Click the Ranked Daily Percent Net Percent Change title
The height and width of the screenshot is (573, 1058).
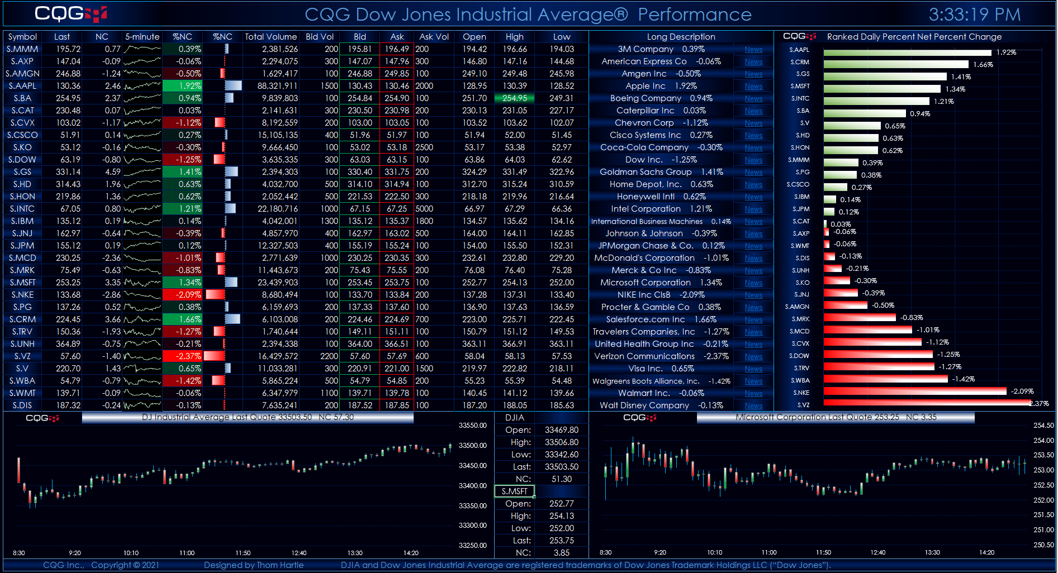[x=914, y=37]
